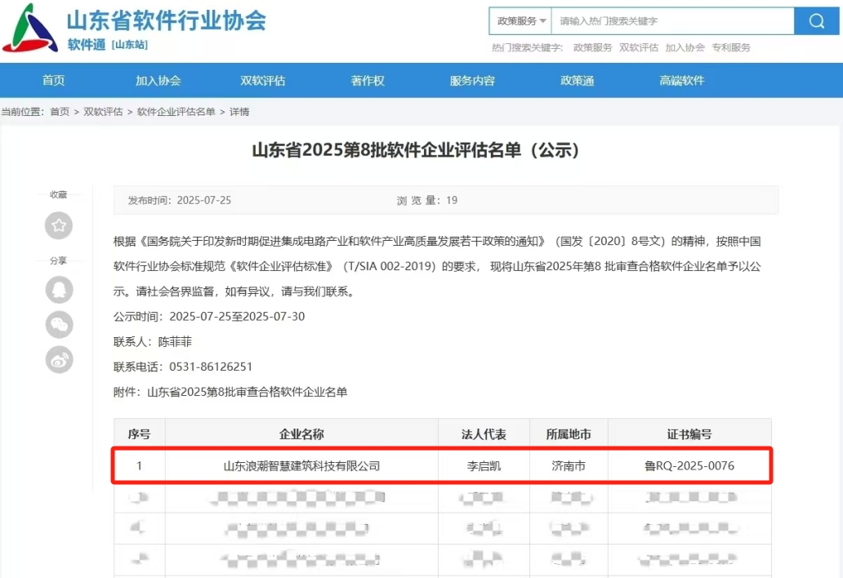Click the 附件 attachment line text
843x578 pixels.
coord(230,392)
